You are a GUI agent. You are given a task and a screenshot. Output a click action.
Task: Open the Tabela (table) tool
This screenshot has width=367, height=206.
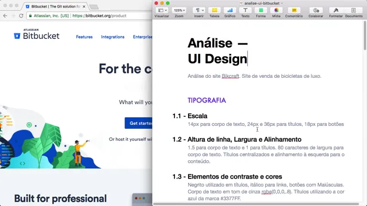tap(214, 10)
